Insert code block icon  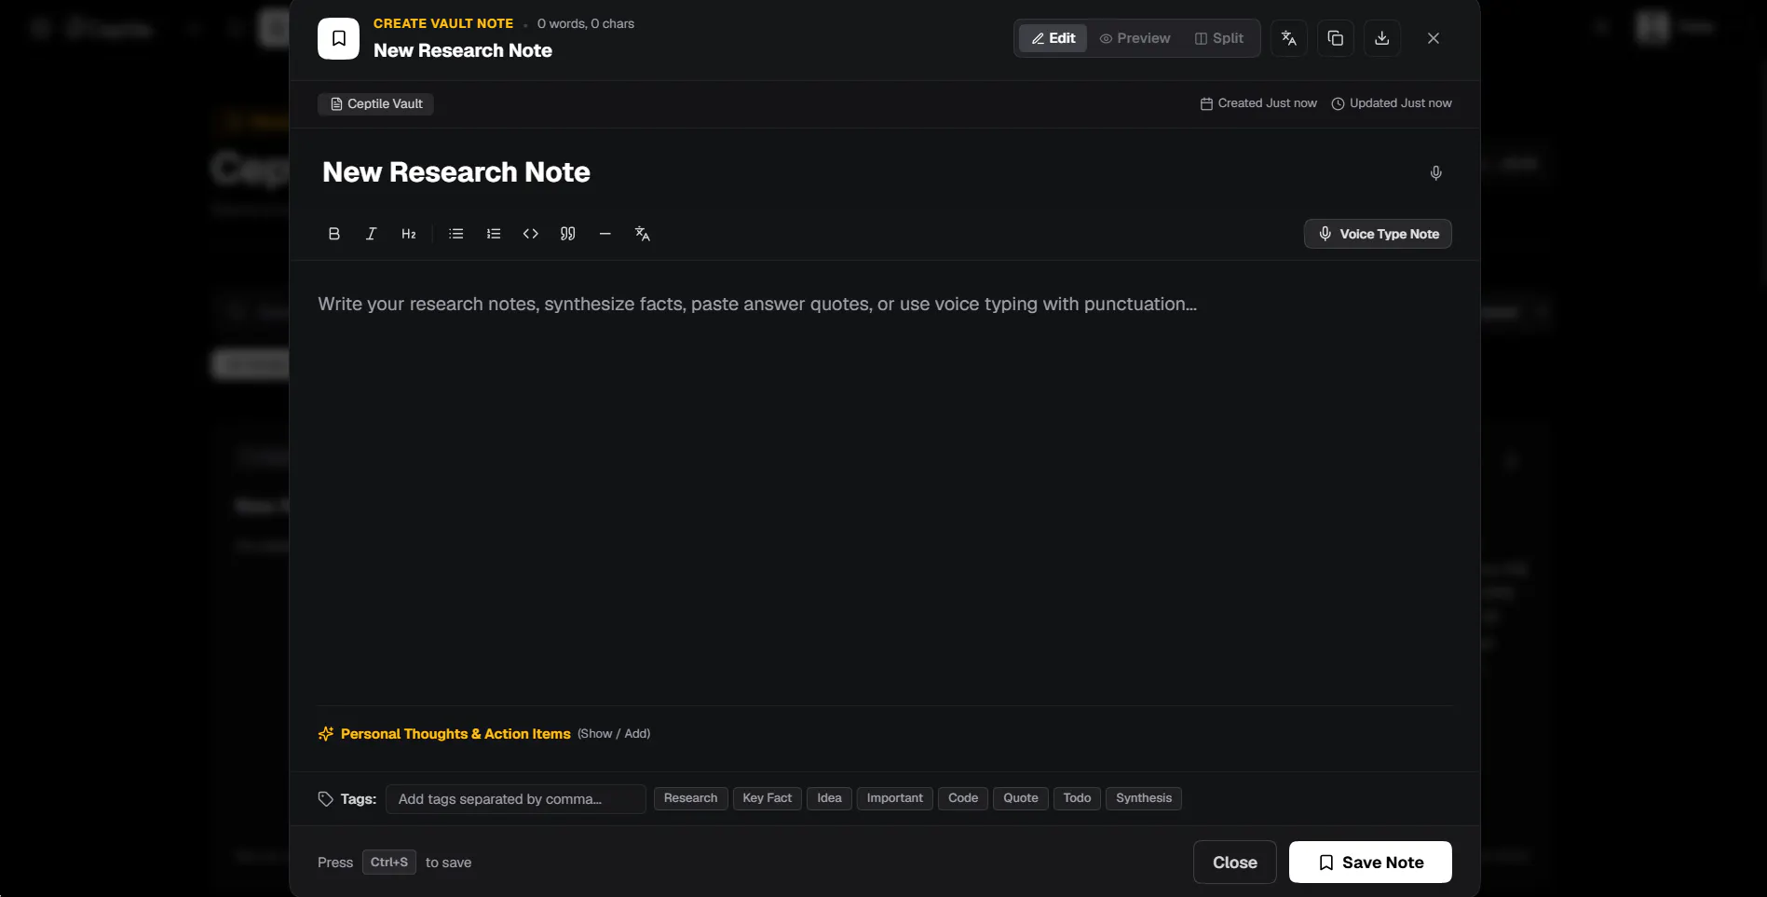pos(531,234)
